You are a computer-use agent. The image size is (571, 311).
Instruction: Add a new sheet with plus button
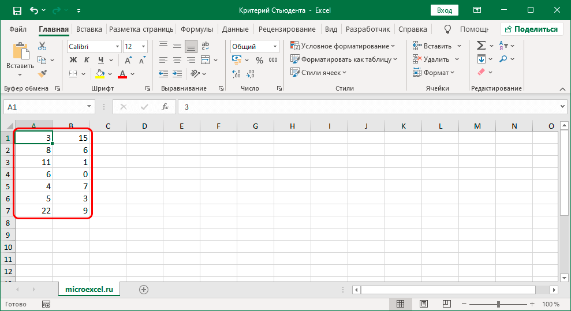(x=144, y=290)
